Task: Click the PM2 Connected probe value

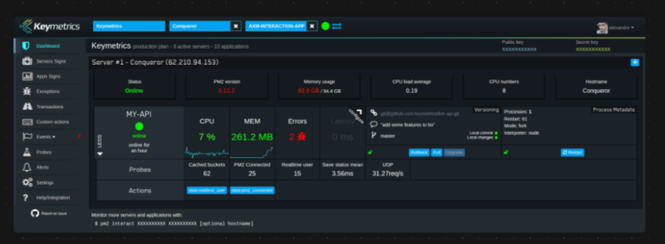Action: (252, 173)
